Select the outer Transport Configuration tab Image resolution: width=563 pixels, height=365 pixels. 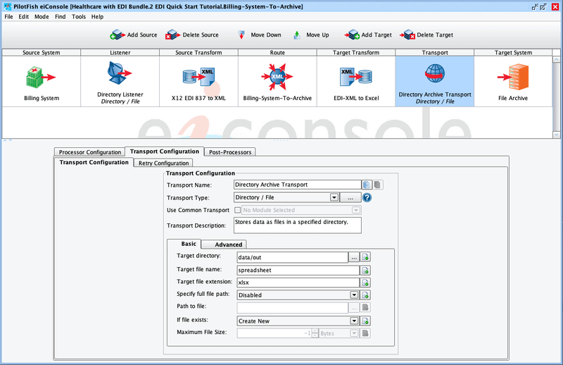(165, 151)
